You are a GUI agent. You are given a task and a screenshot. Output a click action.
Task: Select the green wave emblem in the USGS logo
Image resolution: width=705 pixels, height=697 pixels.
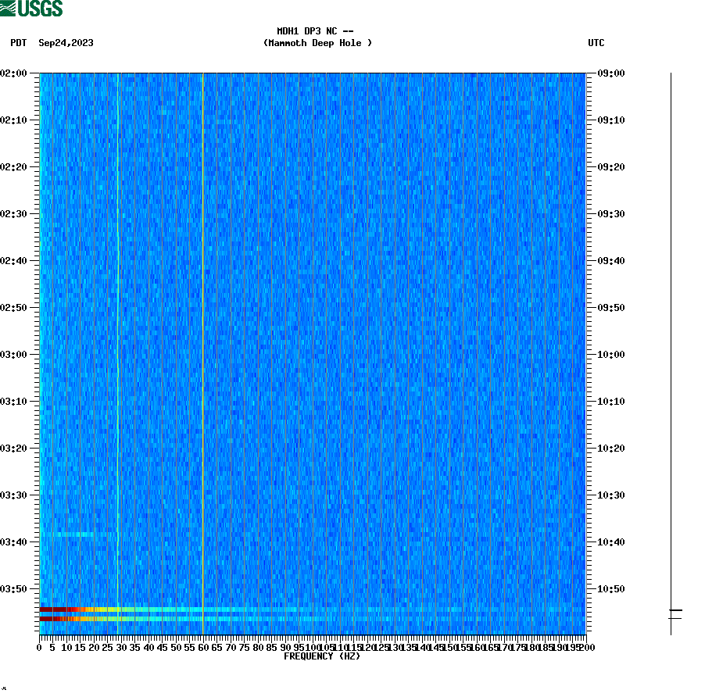(x=9, y=9)
